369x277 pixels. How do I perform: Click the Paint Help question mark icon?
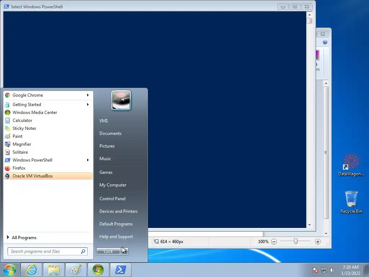pos(325,43)
